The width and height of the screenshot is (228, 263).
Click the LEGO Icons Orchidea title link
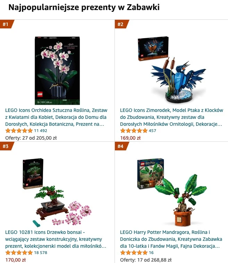point(56,117)
